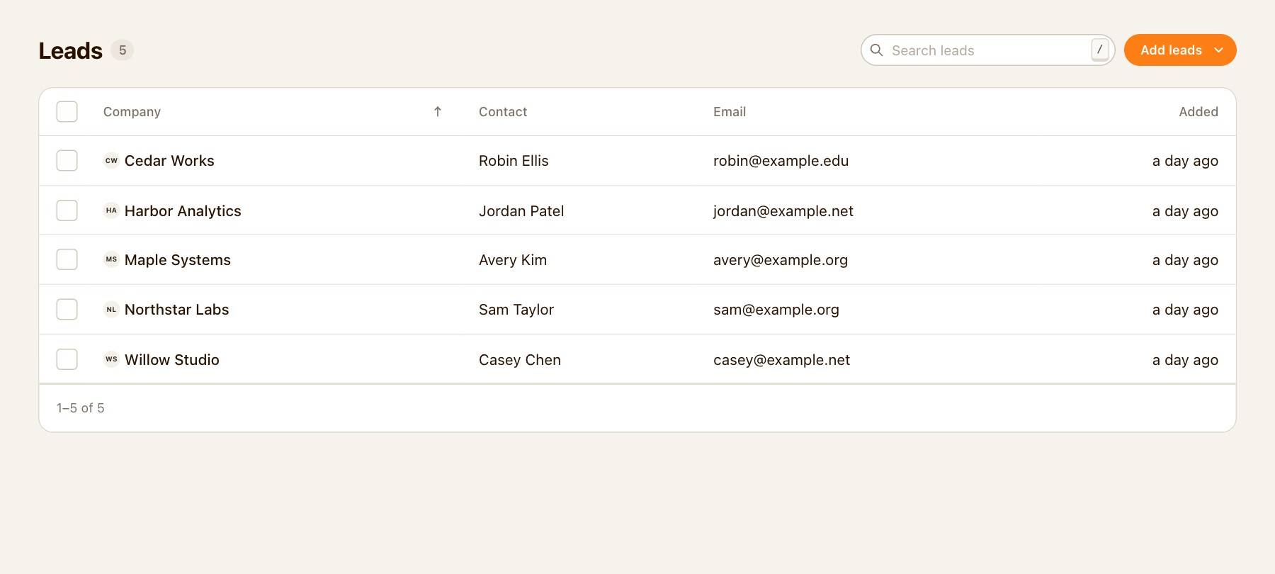The image size is (1275, 574).
Task: Click the WS avatar for Willow Studio
Action: (111, 359)
